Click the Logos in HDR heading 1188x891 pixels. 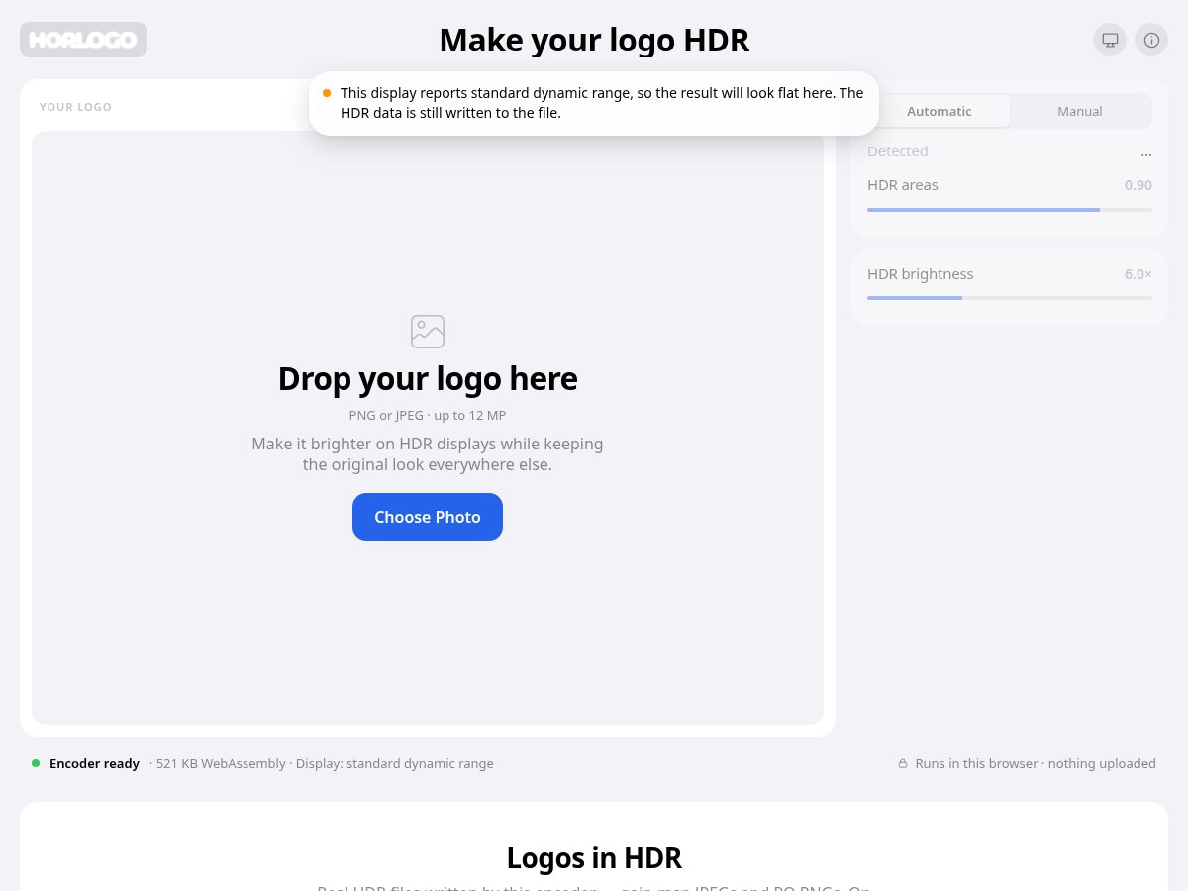(594, 857)
